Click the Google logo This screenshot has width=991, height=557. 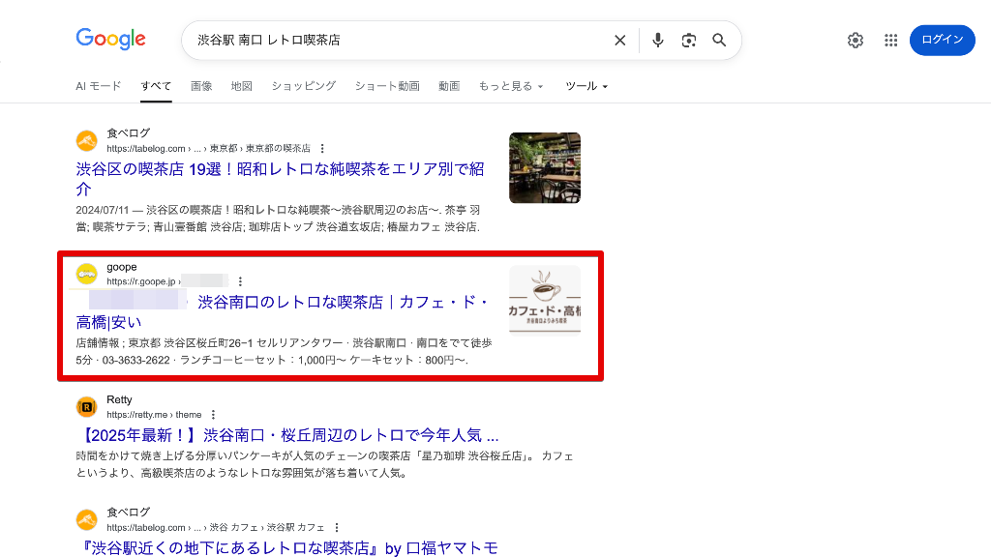click(111, 40)
